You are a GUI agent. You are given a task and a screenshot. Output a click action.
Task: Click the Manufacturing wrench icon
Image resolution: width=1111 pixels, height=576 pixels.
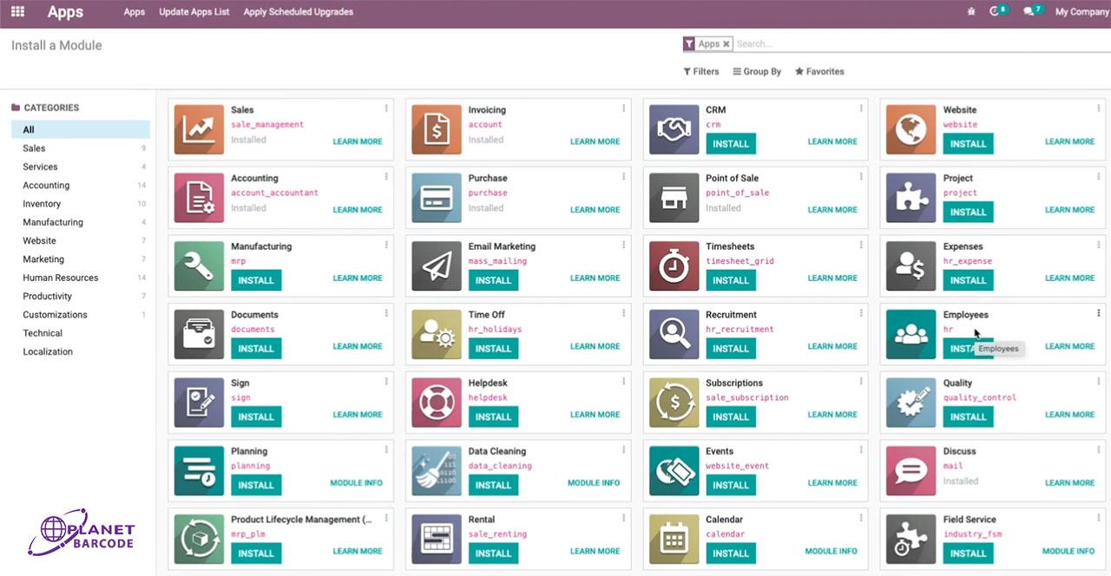[199, 266]
